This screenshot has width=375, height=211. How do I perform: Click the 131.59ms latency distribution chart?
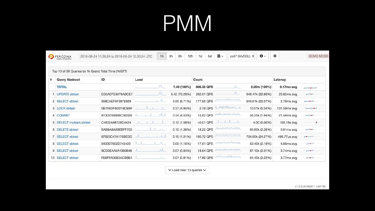click(312, 108)
